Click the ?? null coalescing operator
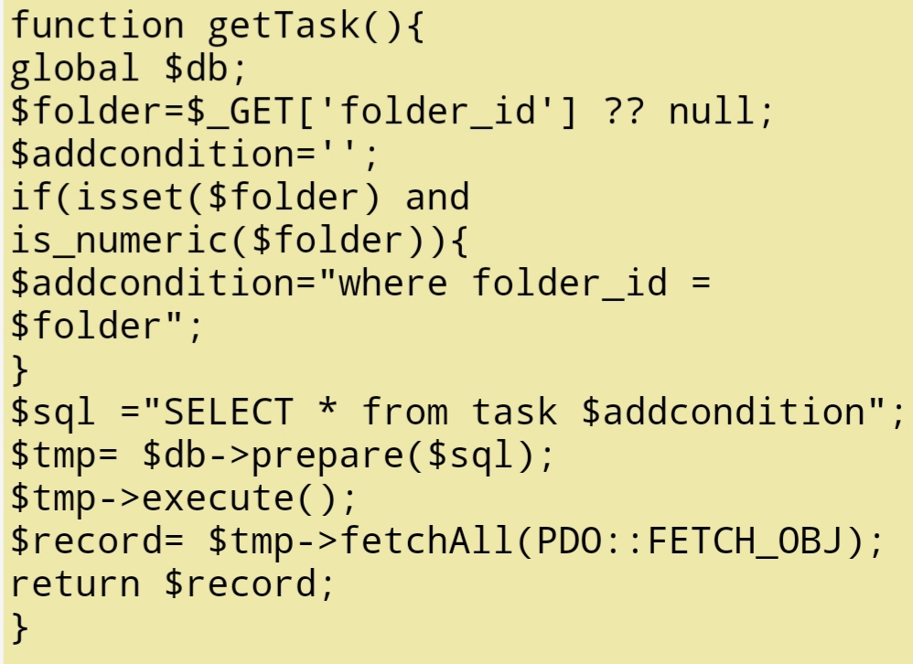Image resolution: width=913 pixels, height=664 pixels. [625, 110]
